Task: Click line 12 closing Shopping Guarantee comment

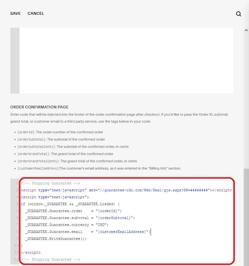Action: 50,260
